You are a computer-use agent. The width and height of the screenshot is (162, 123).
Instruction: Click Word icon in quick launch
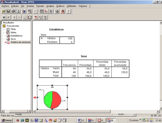coord(36,120)
